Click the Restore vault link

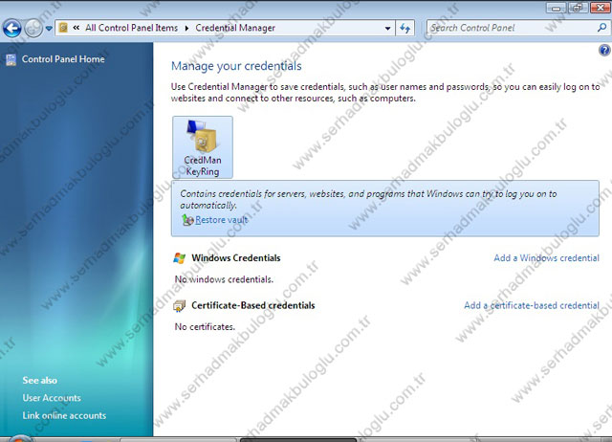coord(221,220)
